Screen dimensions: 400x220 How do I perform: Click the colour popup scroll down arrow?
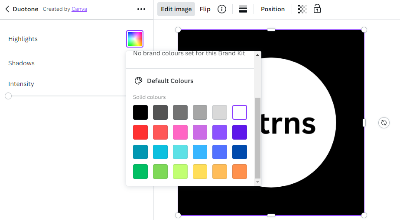(x=258, y=182)
